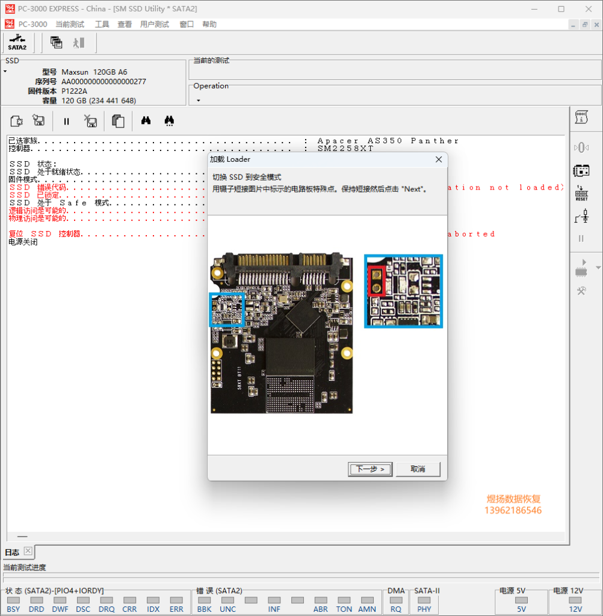
Task: Open the 工具 menu
Action: click(x=102, y=24)
